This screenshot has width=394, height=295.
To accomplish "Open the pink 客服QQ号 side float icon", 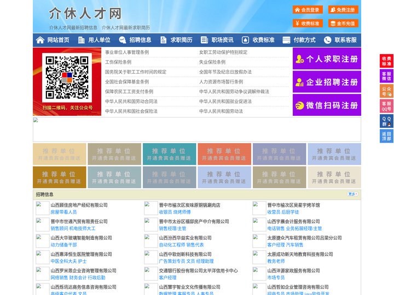I will [386, 106].
